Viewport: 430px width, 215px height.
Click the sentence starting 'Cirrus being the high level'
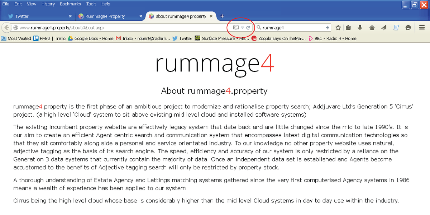[x=206, y=200]
